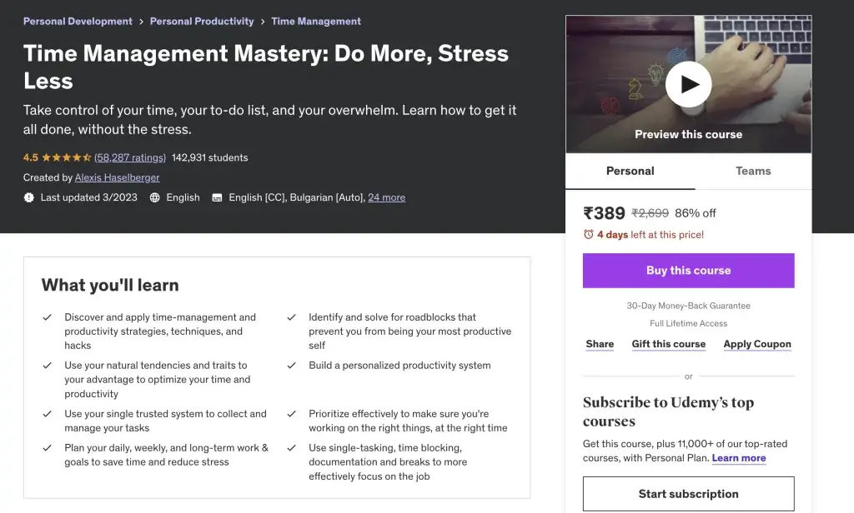
Task: Click the closed captions icon
Action: point(217,197)
